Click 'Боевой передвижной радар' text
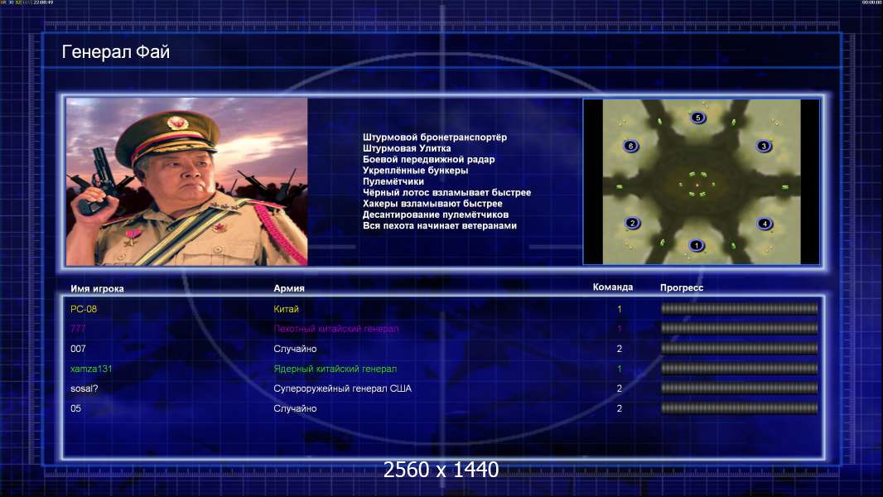 point(428,159)
